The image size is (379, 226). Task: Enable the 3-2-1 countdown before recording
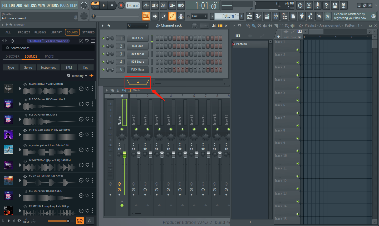(164, 5)
